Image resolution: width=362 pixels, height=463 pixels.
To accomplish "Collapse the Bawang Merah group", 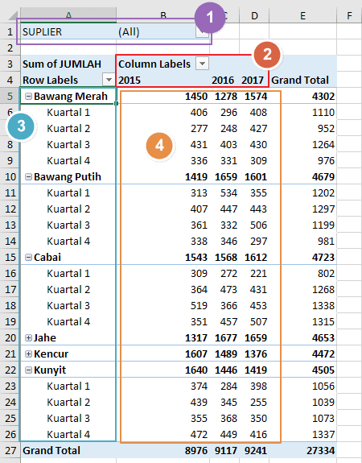I will click(28, 97).
